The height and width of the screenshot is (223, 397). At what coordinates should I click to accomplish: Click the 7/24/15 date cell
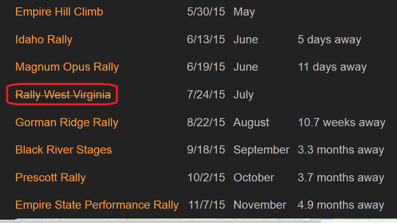(x=206, y=95)
